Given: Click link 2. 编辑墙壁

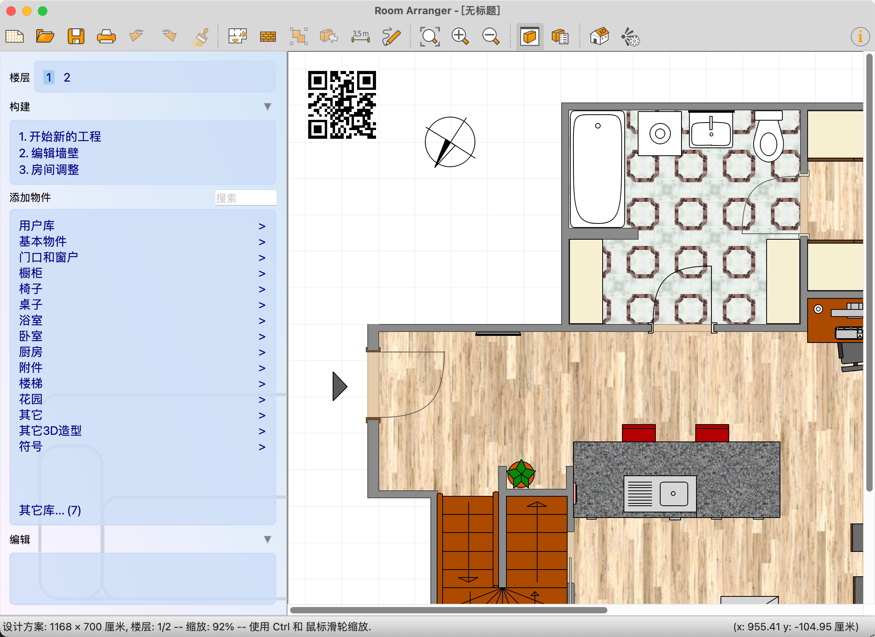Looking at the screenshot, I should pos(49,153).
